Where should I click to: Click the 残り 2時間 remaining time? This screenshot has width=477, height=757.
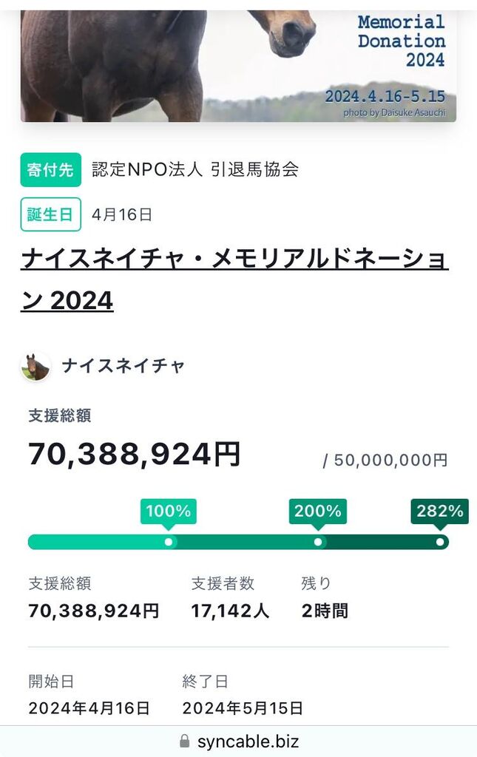pyautogui.click(x=324, y=611)
